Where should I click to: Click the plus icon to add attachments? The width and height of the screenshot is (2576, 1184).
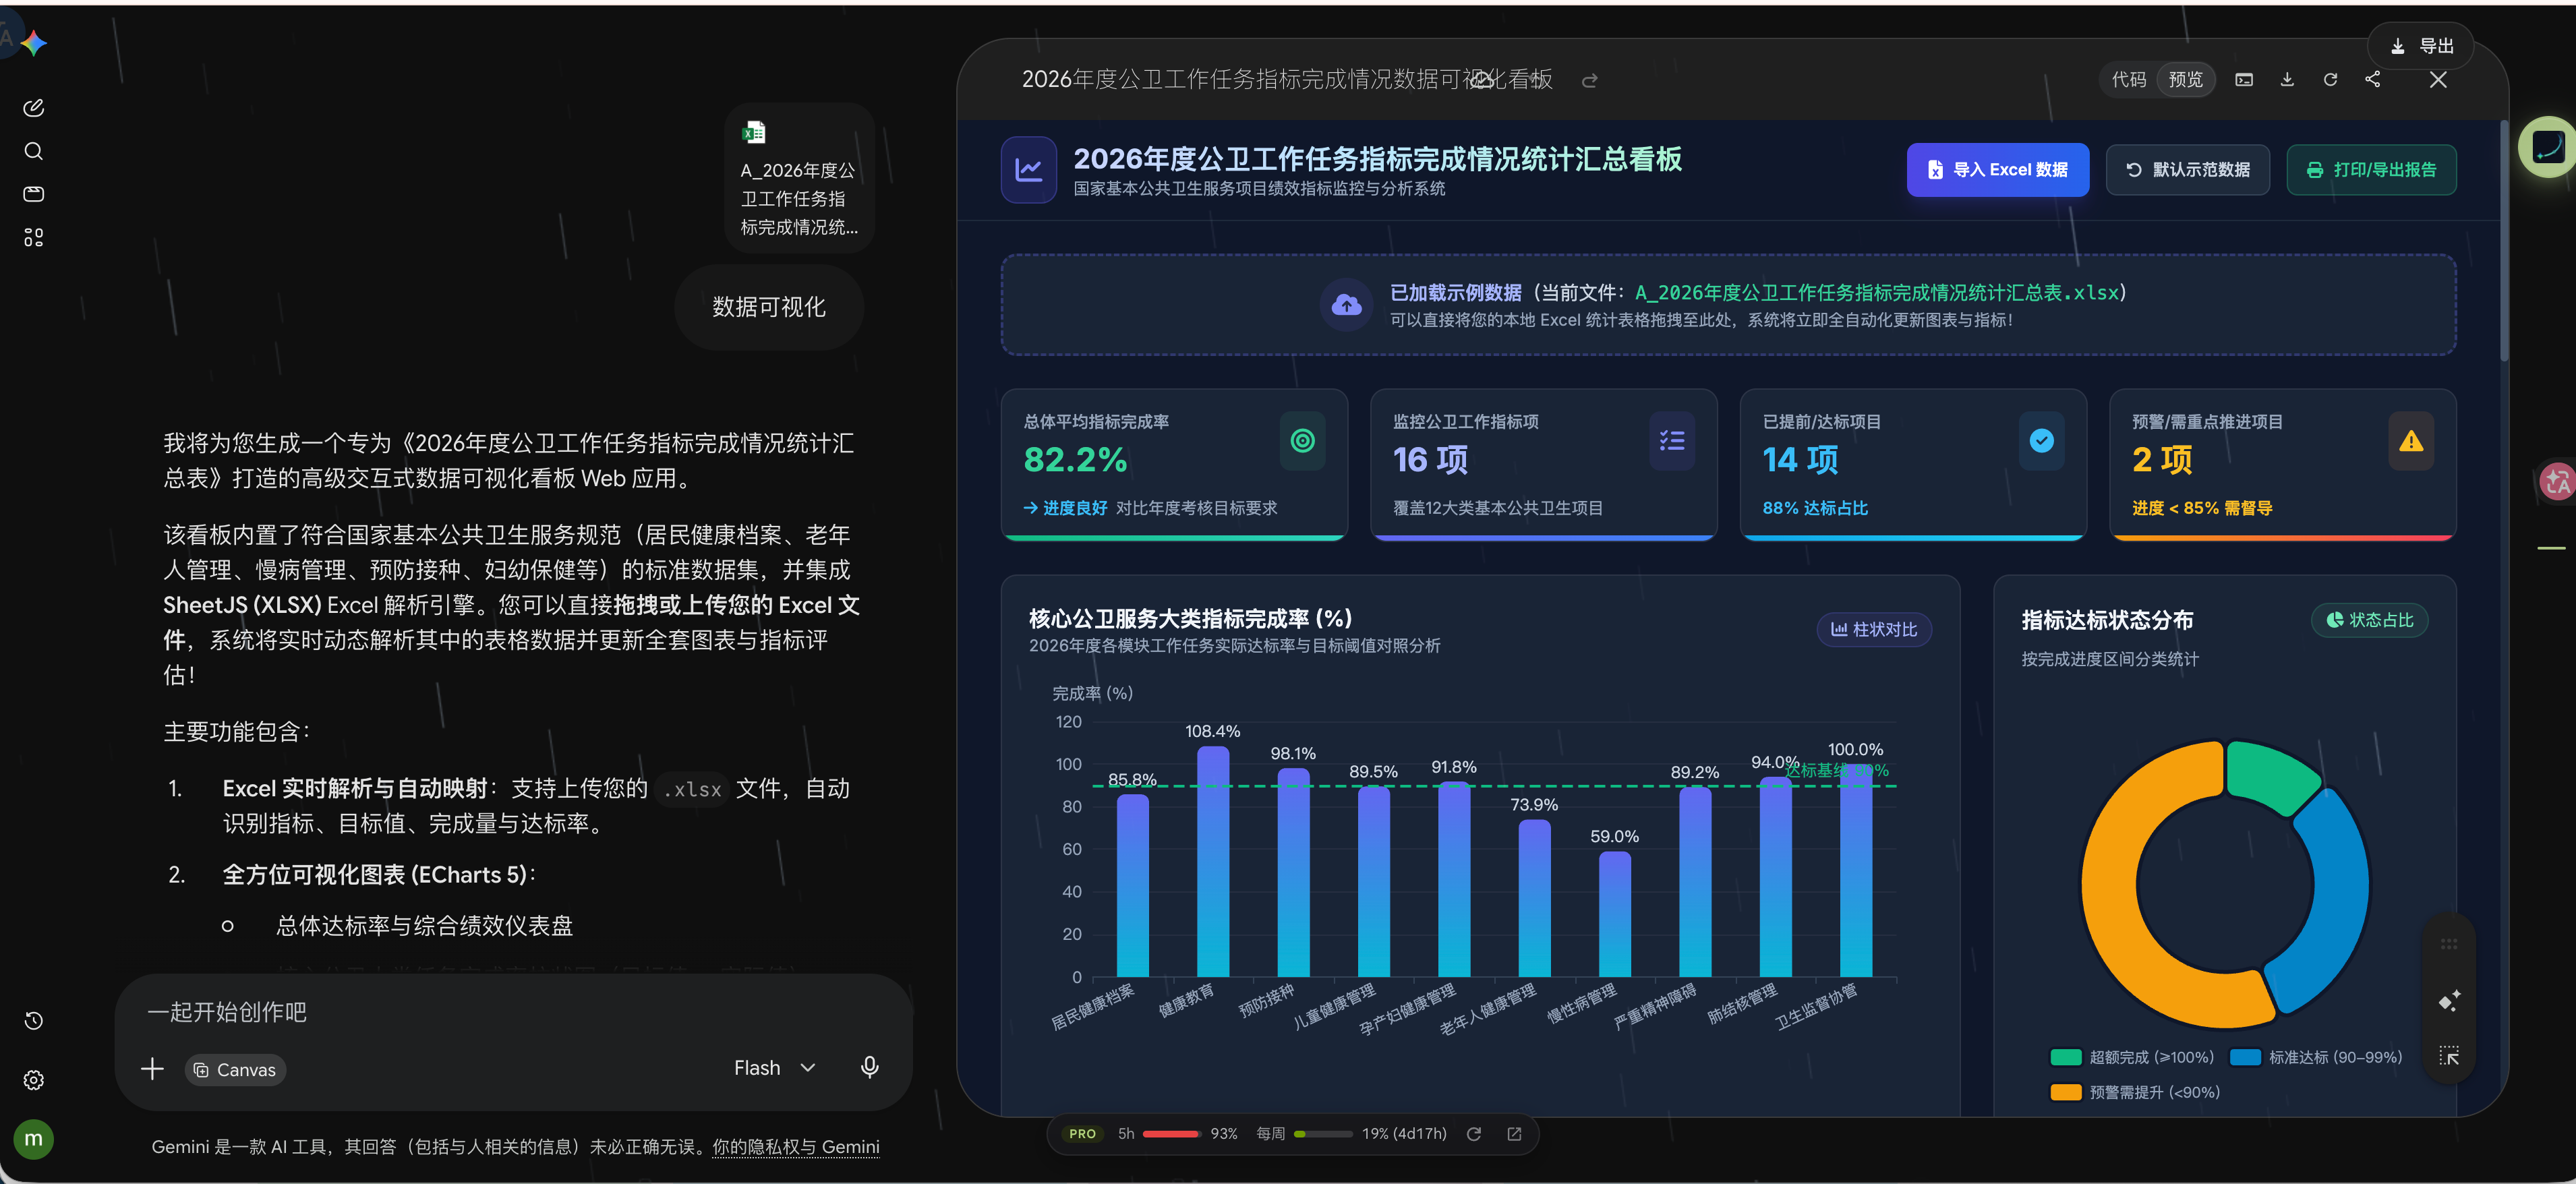[x=152, y=1069]
